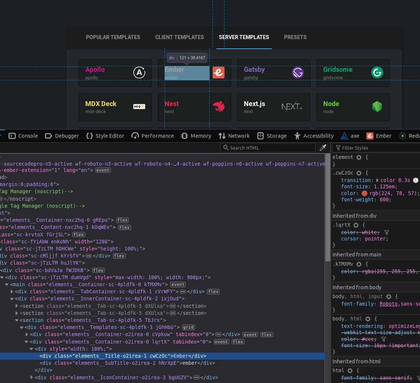Highlight elements matching .kTMXMv selector
This screenshot has height=383, width=420.
359,264
